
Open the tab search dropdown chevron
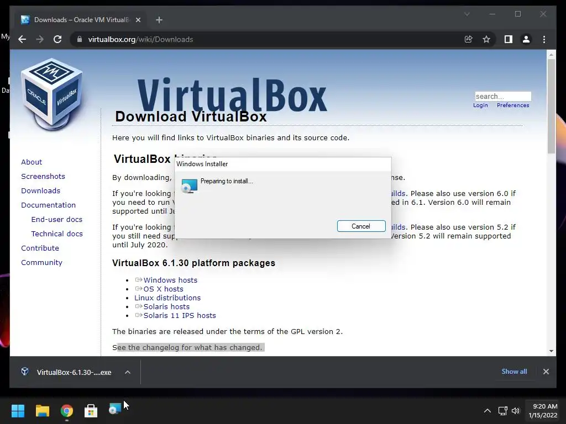pyautogui.click(x=467, y=14)
